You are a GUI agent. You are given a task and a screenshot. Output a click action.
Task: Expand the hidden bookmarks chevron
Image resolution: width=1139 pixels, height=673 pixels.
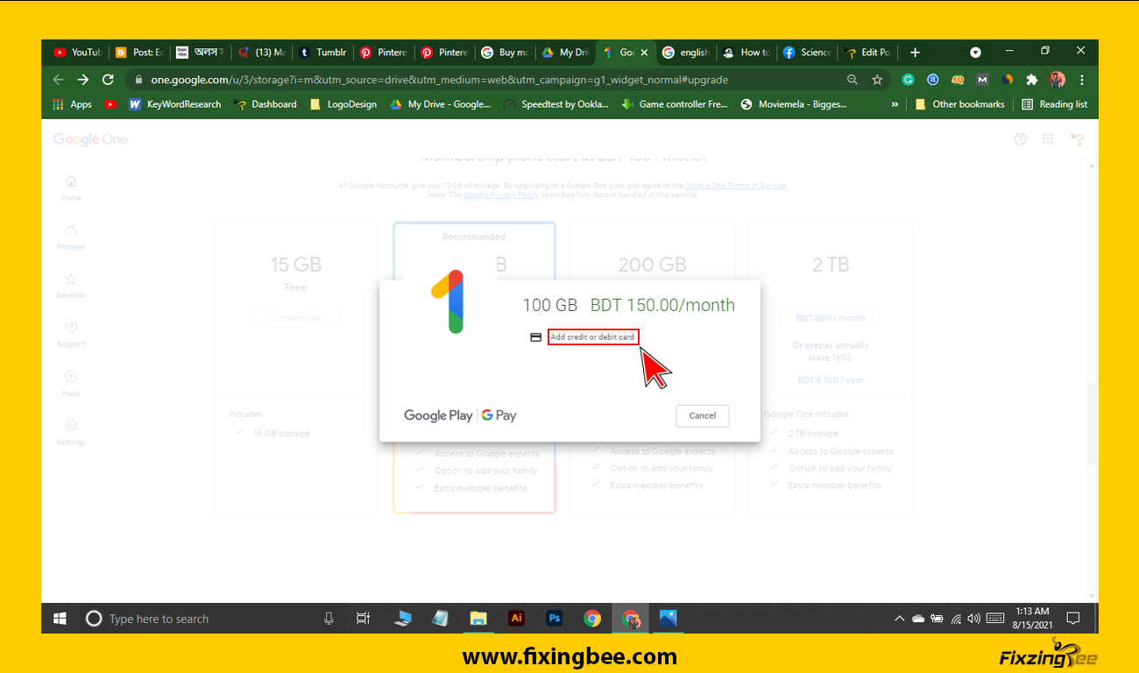tap(895, 104)
